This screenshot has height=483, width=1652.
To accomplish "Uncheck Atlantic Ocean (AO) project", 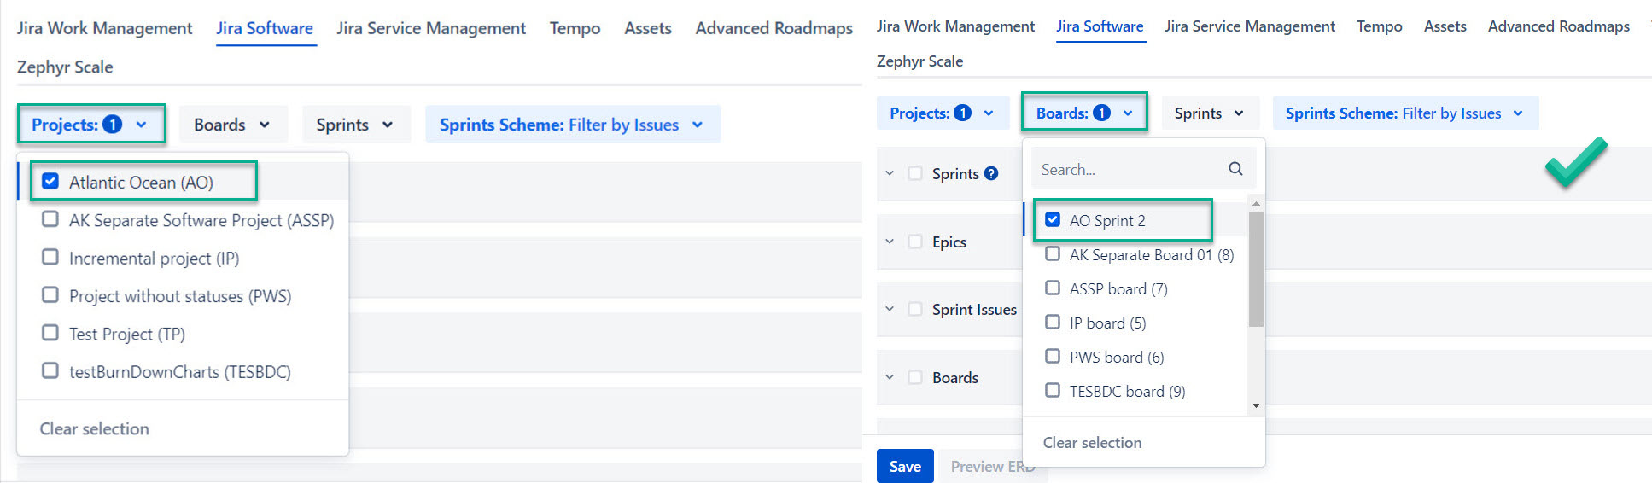I will pos(50,181).
